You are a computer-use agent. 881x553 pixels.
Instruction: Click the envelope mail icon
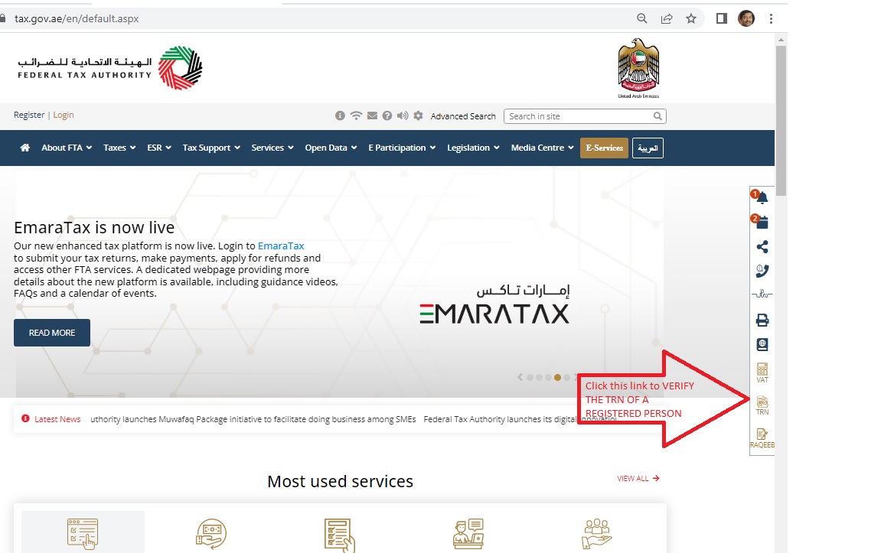pyautogui.click(x=372, y=115)
